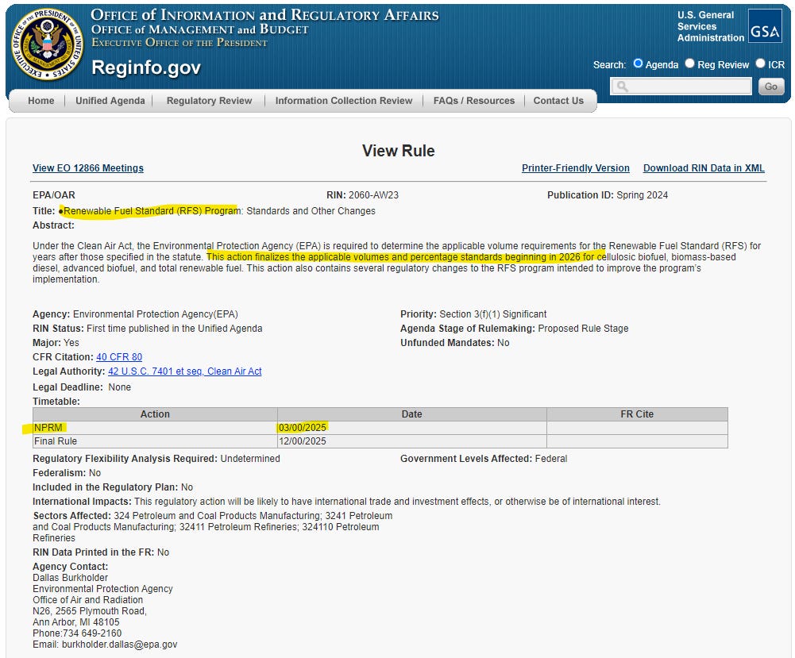Viewport: 795px width, 658px height.
Task: Click the Major: Yes field
Action: (x=56, y=342)
